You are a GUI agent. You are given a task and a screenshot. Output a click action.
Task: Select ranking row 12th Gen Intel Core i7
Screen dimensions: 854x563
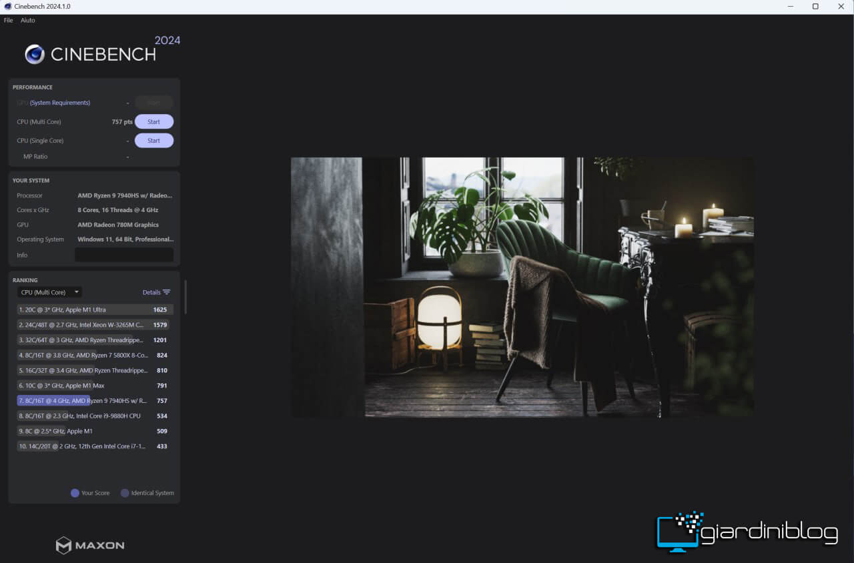(95, 446)
